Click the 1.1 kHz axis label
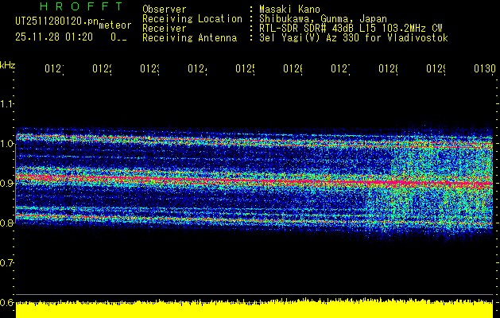The width and height of the screenshot is (500, 318). pyautogui.click(x=6, y=103)
